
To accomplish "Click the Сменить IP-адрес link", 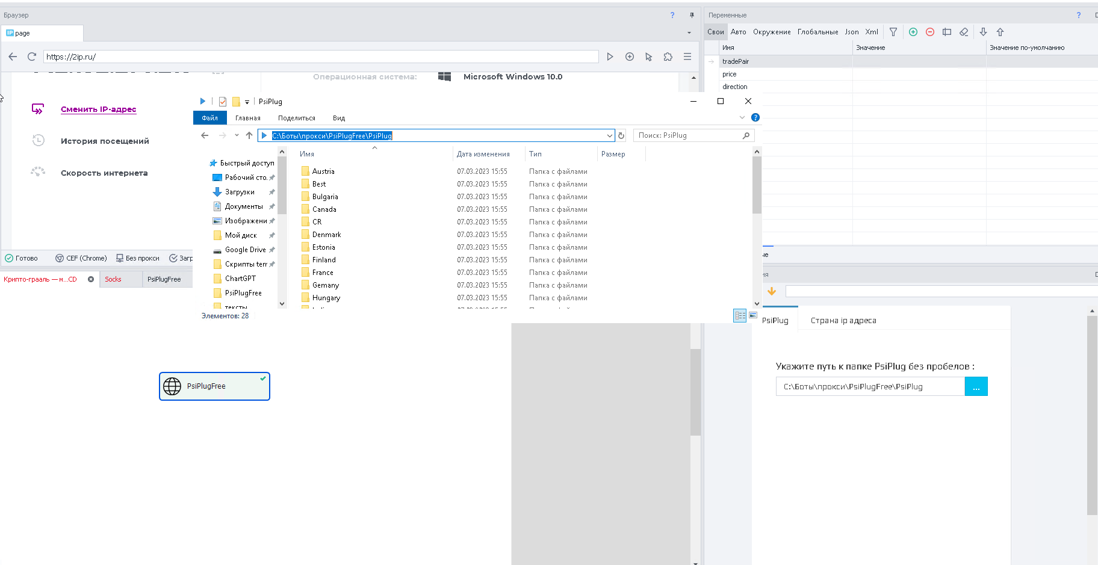I will [98, 109].
